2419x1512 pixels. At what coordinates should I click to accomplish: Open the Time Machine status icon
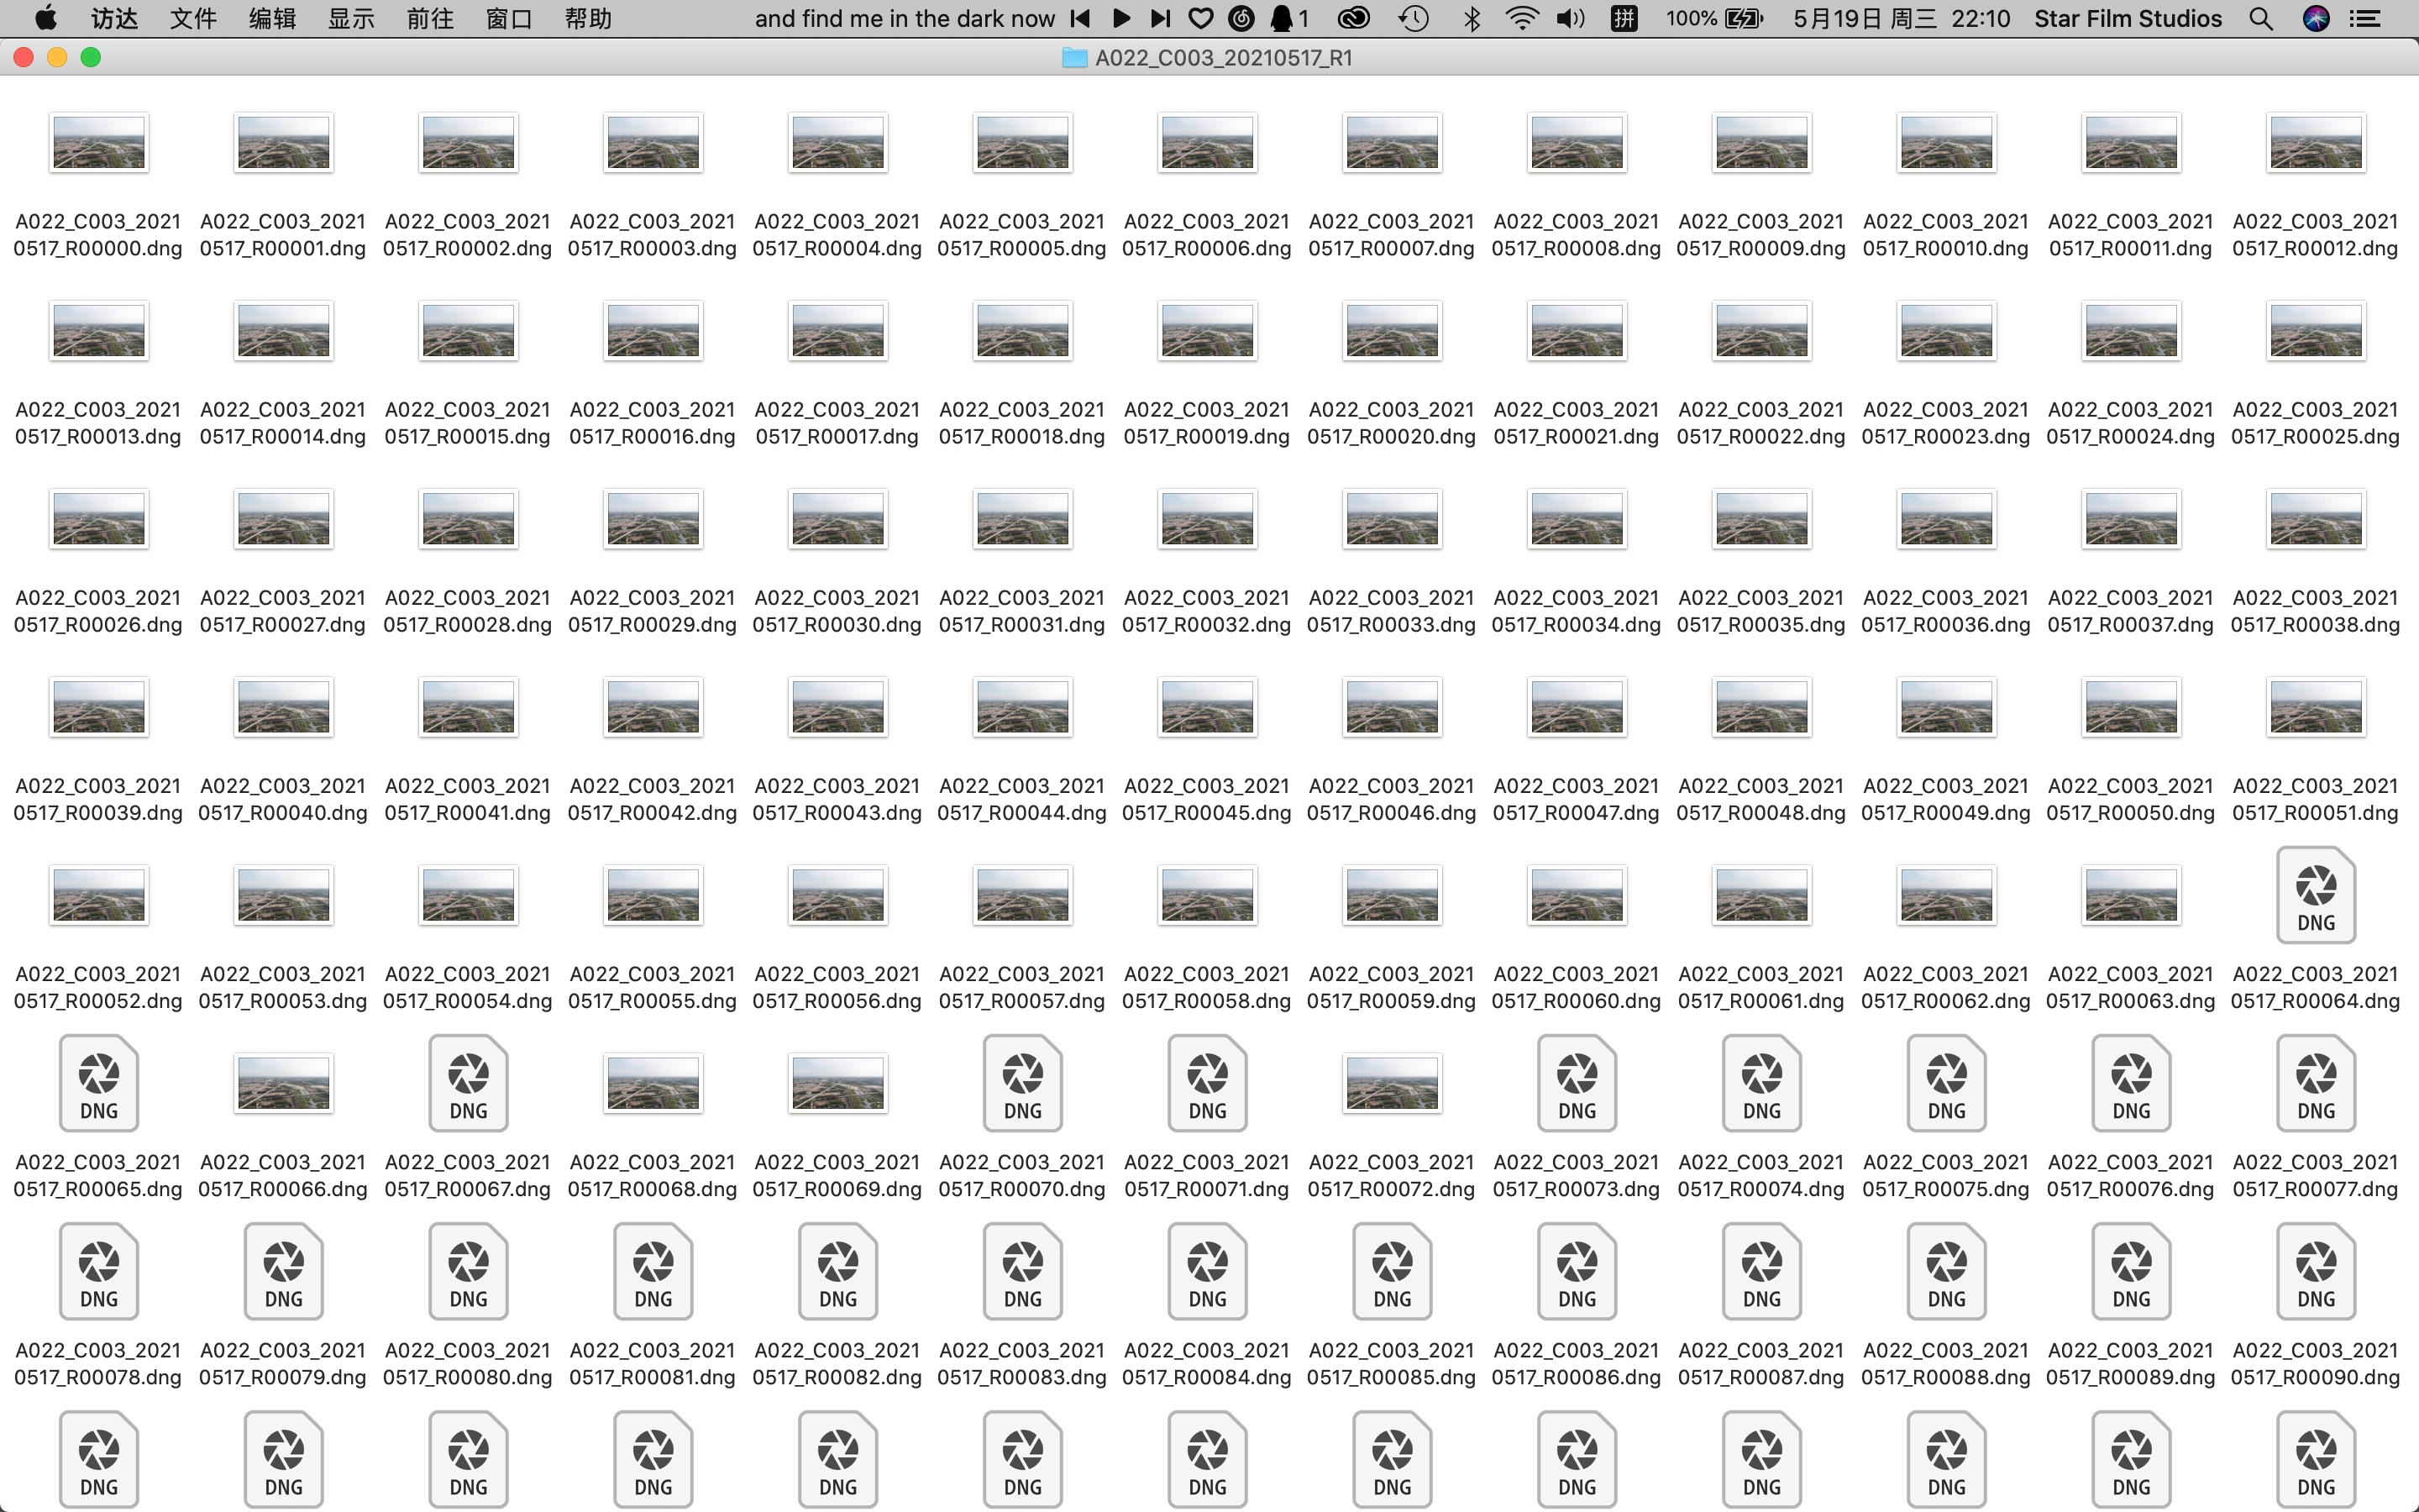[x=1414, y=18]
